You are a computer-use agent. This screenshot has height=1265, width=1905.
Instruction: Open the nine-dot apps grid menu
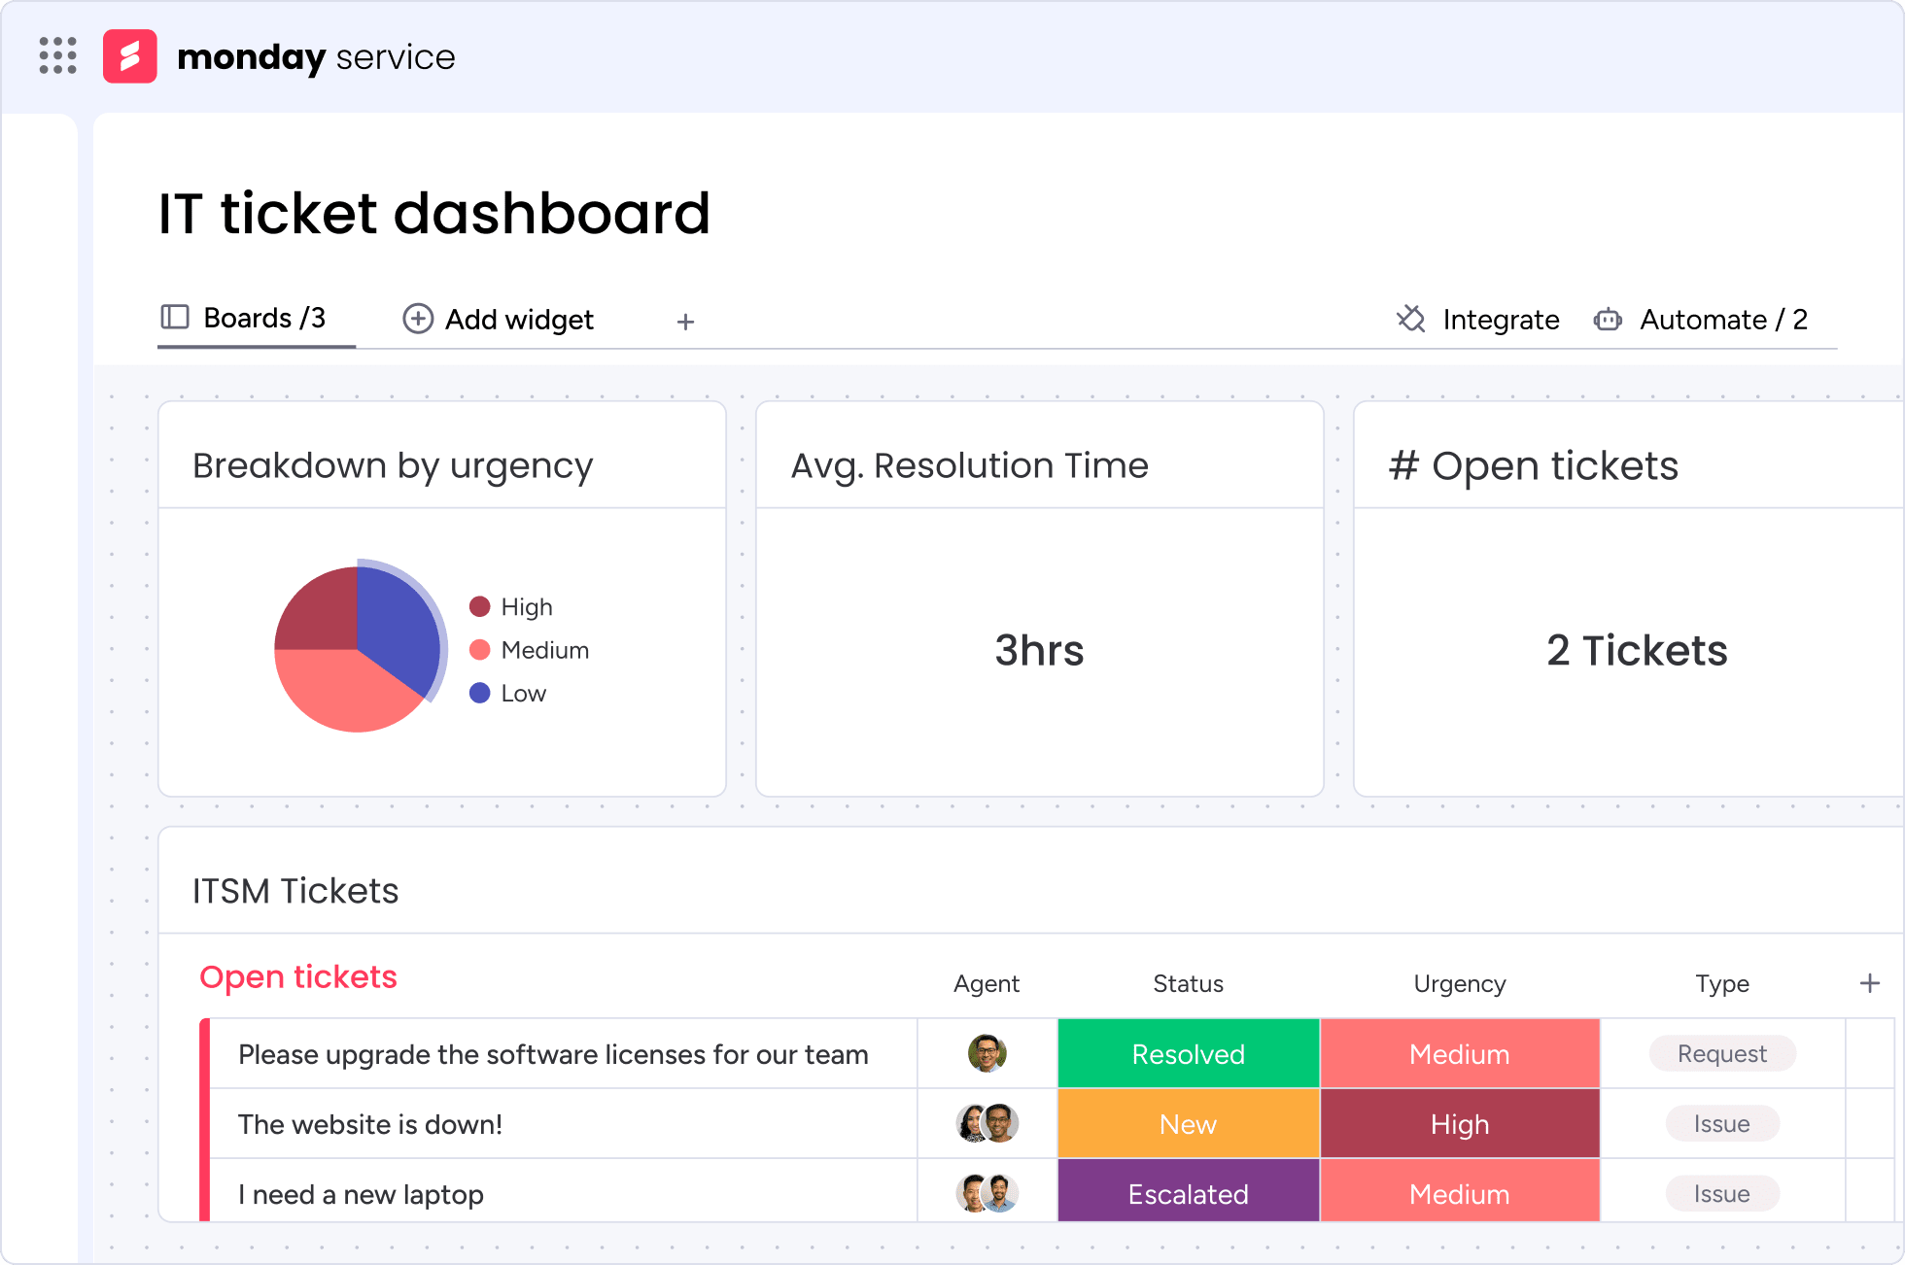click(57, 56)
